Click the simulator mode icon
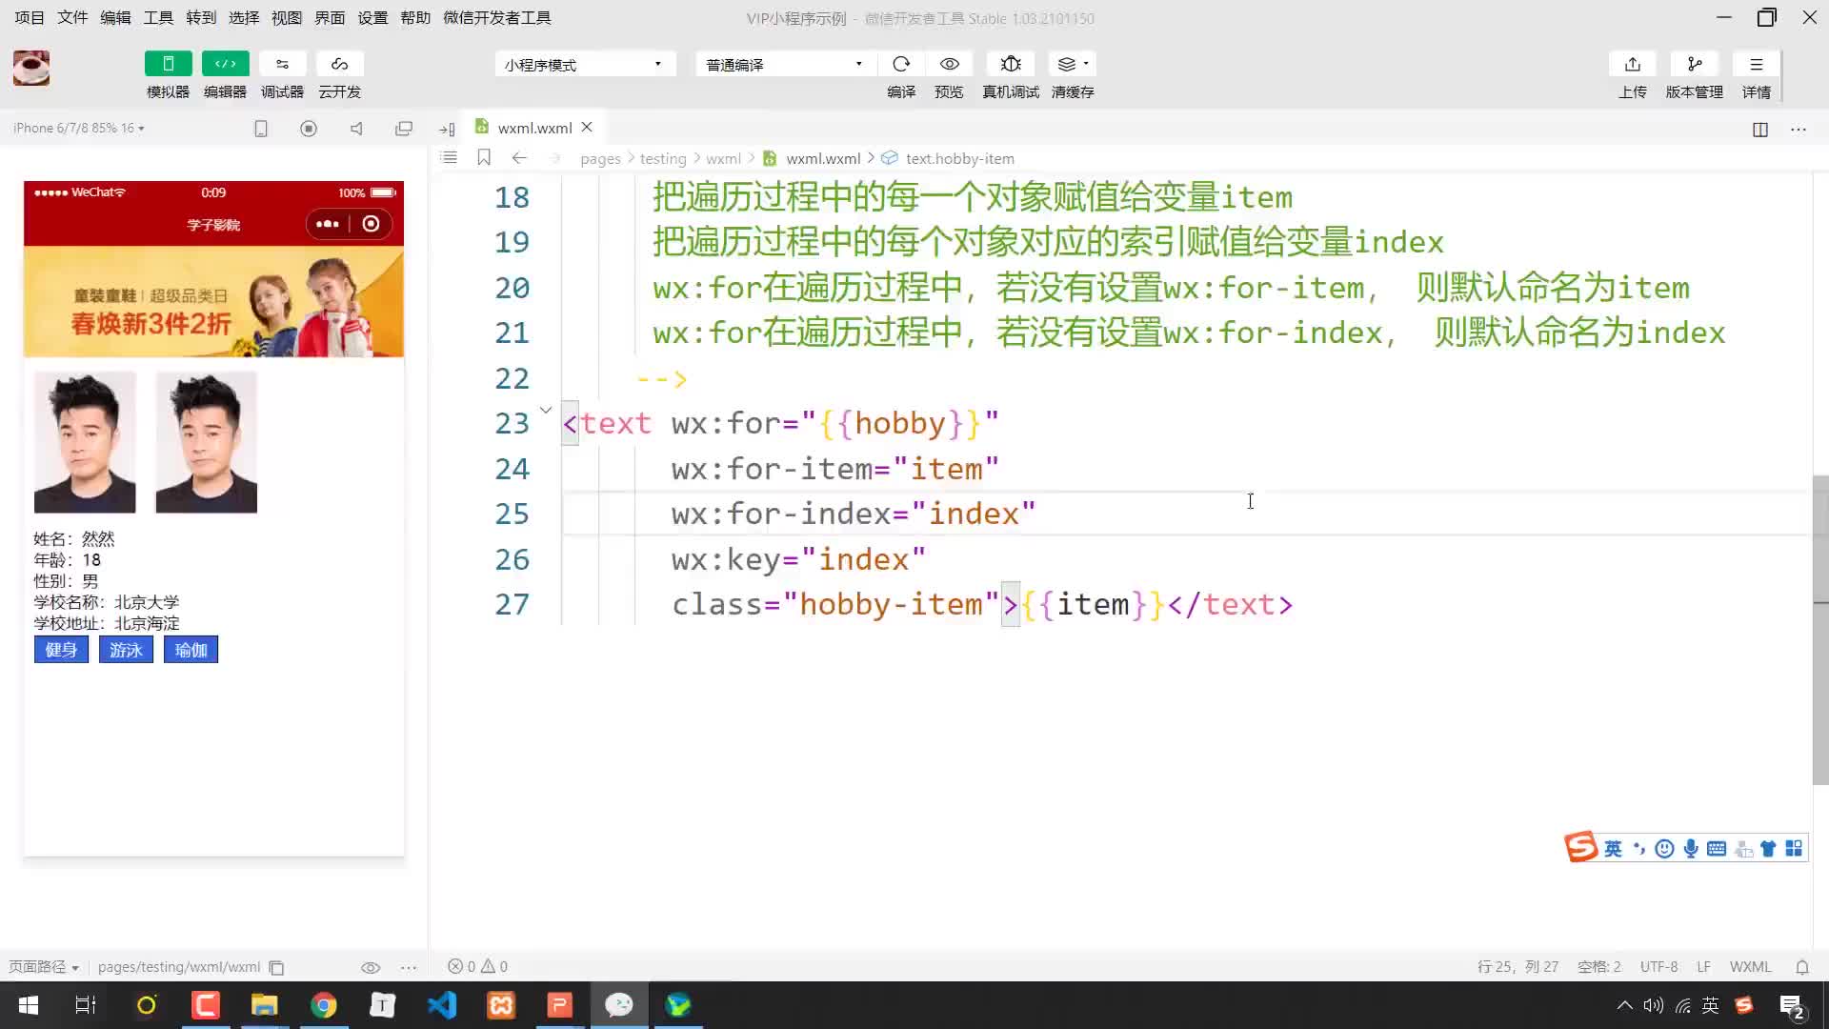This screenshot has width=1829, height=1029. 169,64
